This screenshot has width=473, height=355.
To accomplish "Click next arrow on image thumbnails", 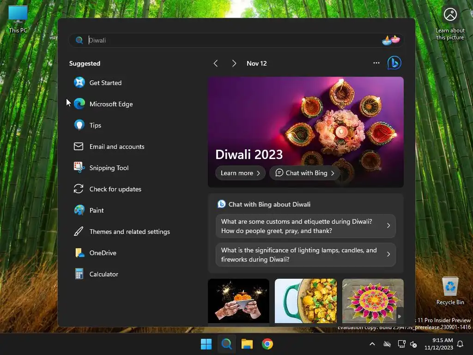I will click(400, 316).
